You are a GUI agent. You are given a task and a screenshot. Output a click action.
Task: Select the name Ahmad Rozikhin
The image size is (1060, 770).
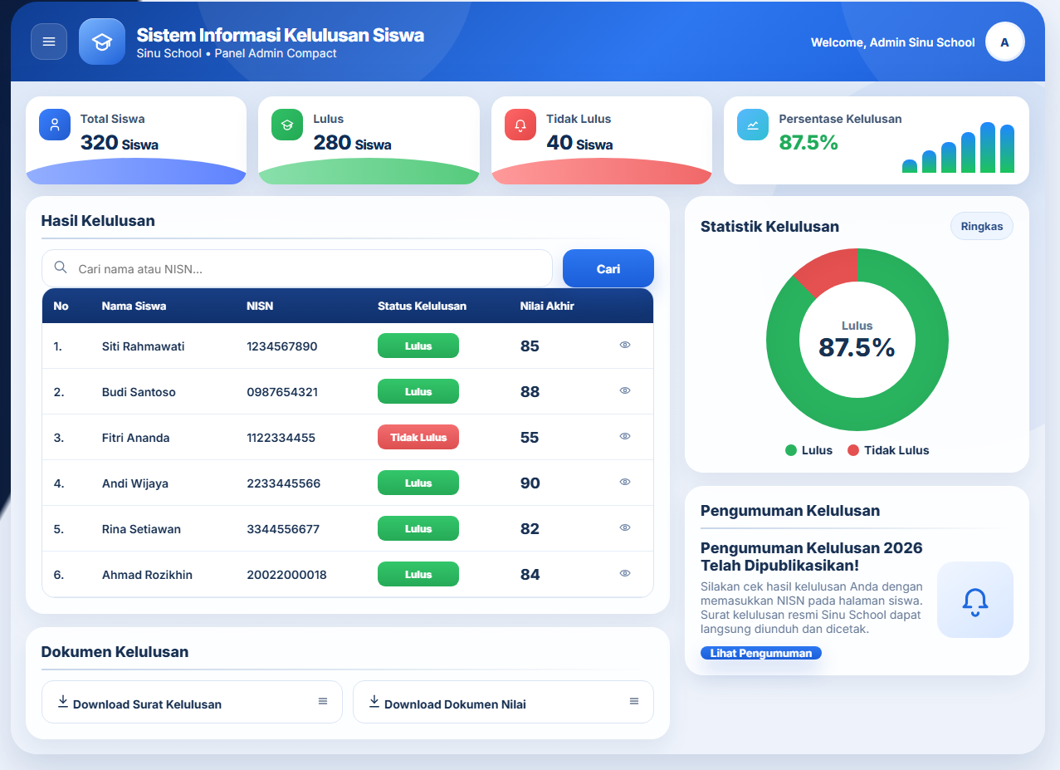tap(147, 575)
